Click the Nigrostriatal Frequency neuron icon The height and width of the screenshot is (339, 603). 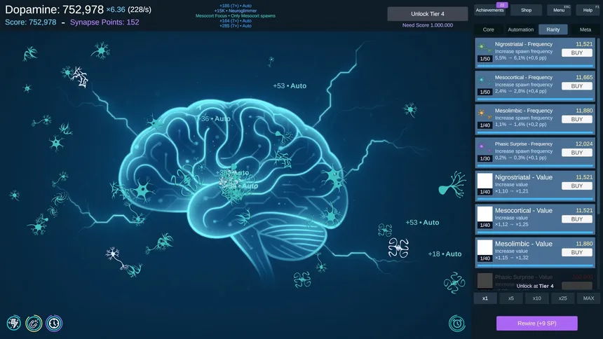coord(485,48)
